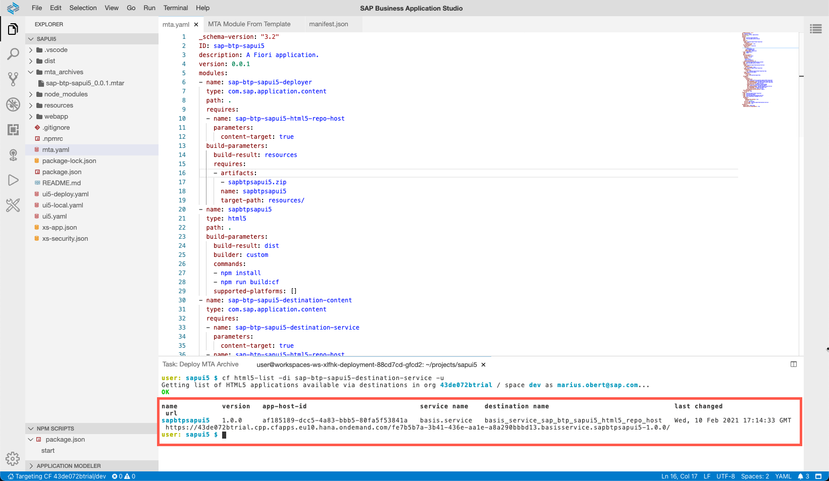Close the mta.yaml editor tab
This screenshot has height=481, width=829.
pos(196,24)
